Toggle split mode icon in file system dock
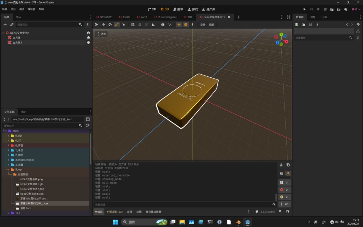Viewport: 363px width, 227px height. click(88, 119)
